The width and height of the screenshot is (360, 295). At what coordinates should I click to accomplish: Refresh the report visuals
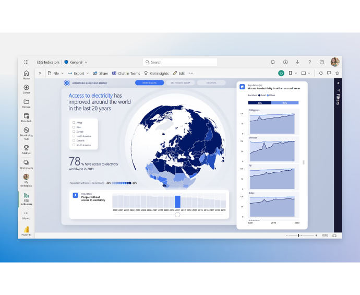point(321,73)
